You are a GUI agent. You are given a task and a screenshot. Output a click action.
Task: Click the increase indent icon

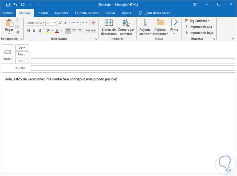point(93,31)
